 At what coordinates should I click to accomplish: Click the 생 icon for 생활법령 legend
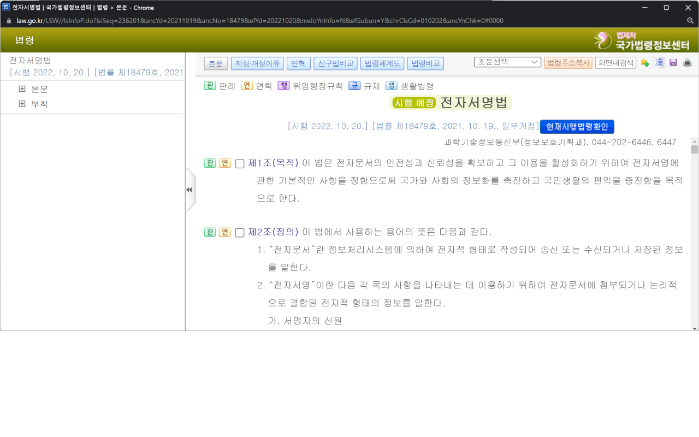392,86
